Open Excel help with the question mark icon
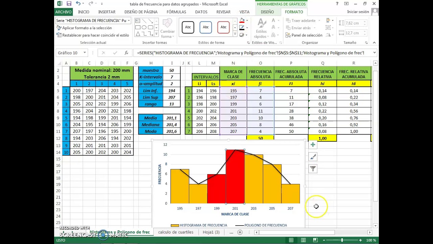Viewport: 433px width, 244px height. coord(337,4)
